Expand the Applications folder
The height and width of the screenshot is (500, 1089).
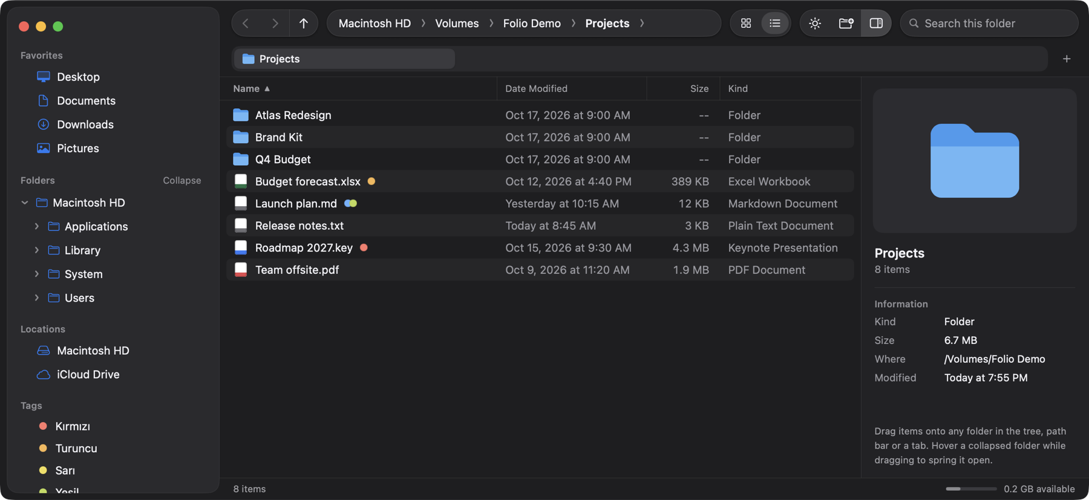(37, 226)
